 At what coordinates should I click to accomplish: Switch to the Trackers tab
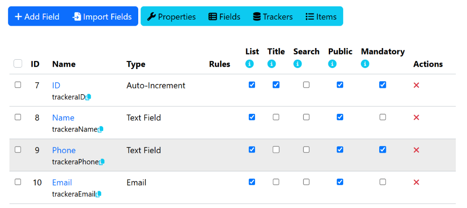tap(273, 17)
